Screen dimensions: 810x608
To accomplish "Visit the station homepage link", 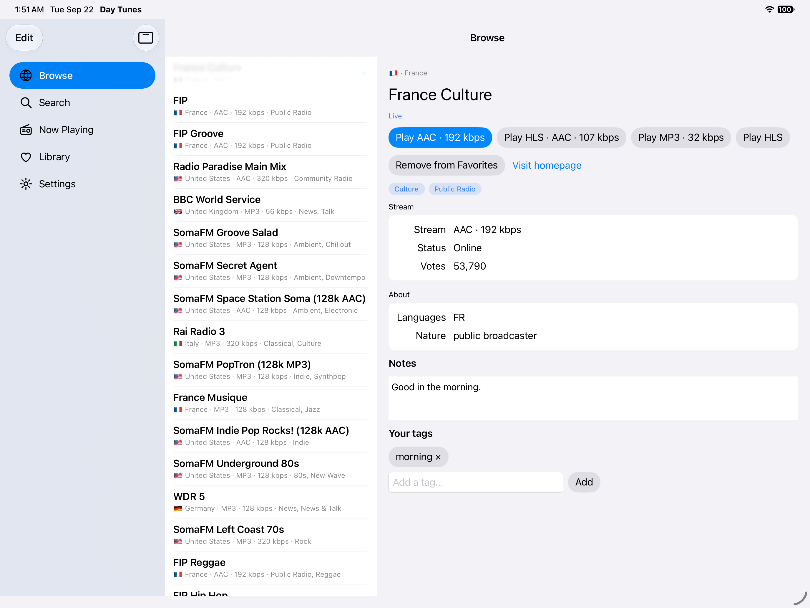I will pyautogui.click(x=546, y=165).
